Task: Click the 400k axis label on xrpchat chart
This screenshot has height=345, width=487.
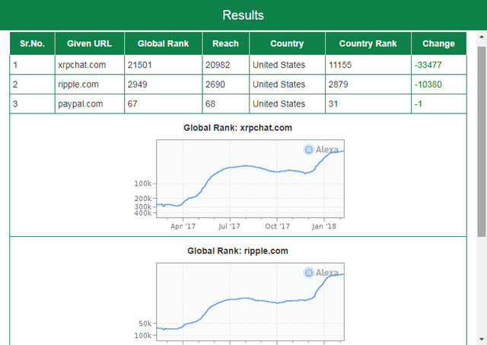Action: coord(143,213)
